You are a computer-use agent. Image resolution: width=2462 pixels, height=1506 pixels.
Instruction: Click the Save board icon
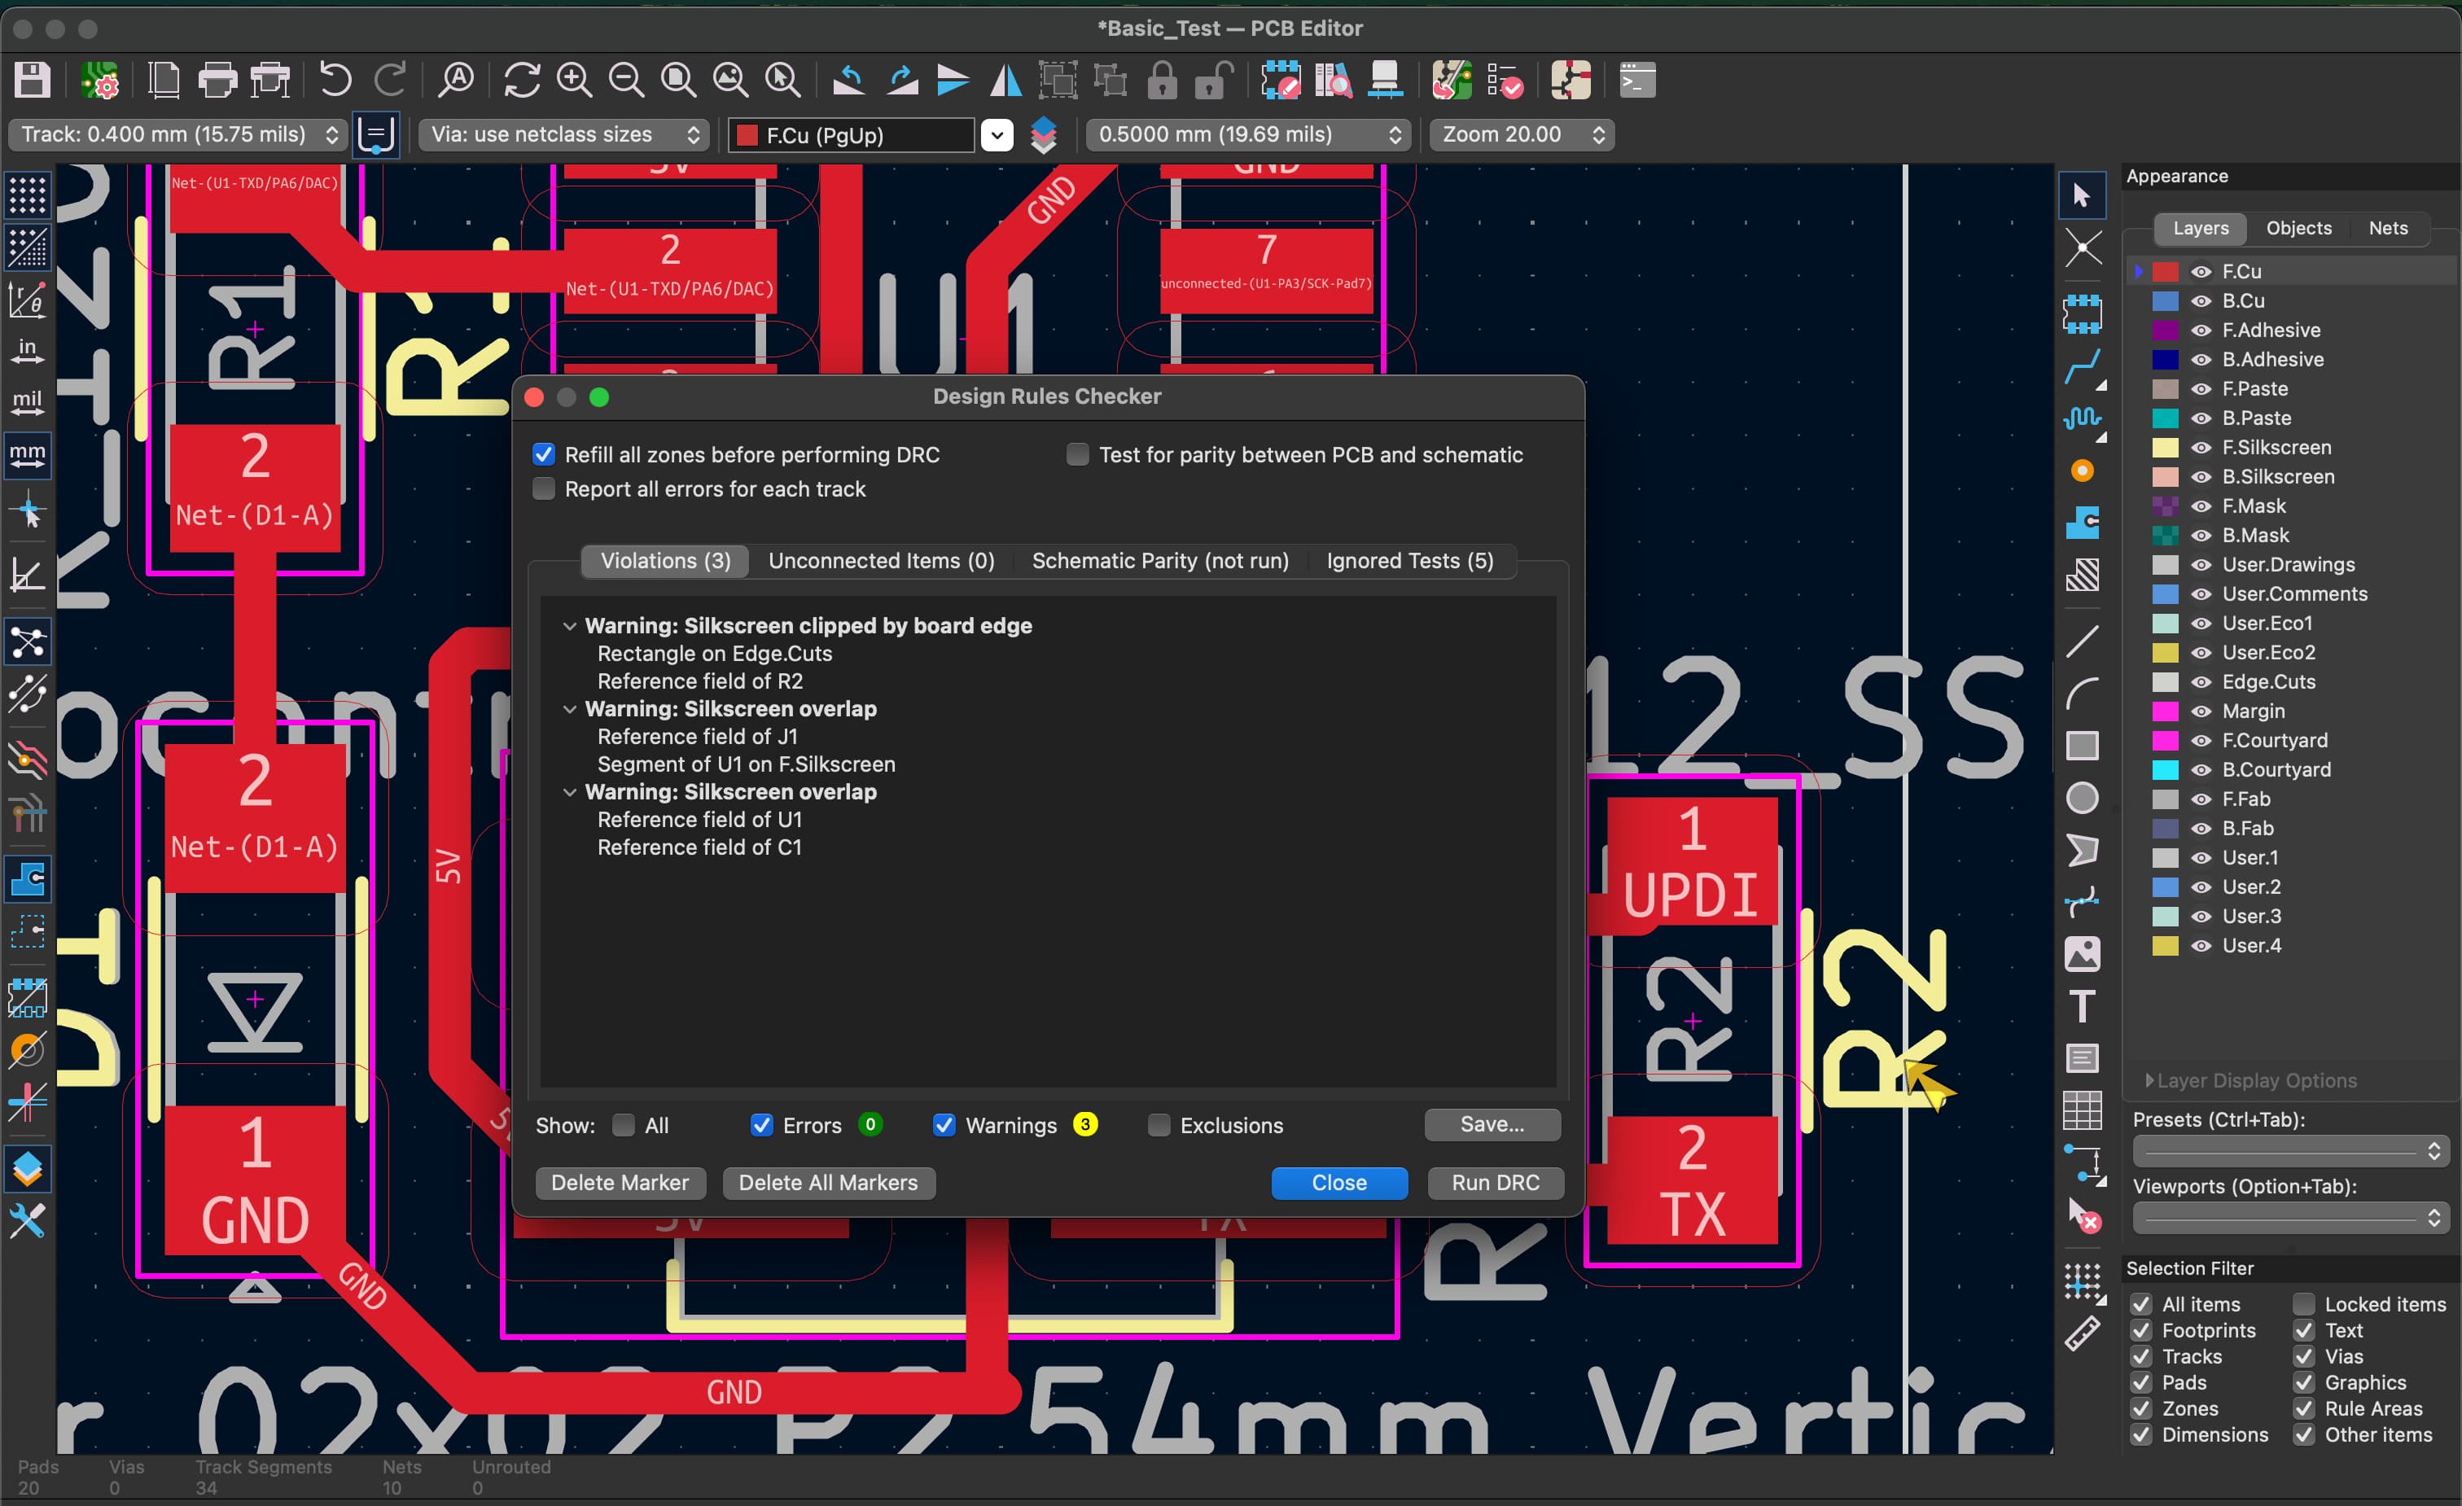tap(32, 80)
